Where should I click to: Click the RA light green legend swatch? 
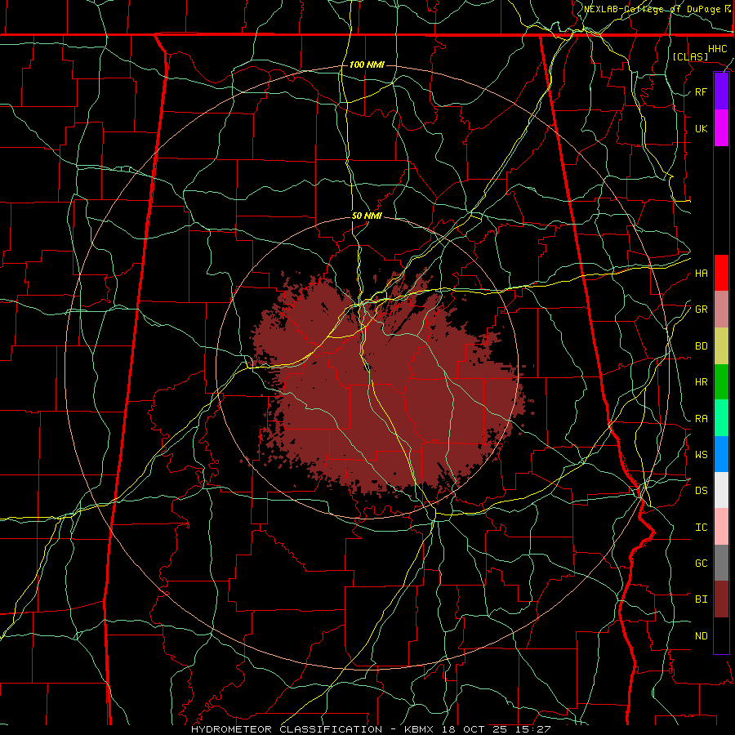(721, 418)
